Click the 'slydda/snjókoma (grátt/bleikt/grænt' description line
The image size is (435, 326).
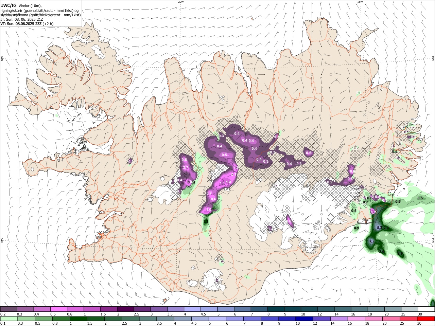point(40,15)
